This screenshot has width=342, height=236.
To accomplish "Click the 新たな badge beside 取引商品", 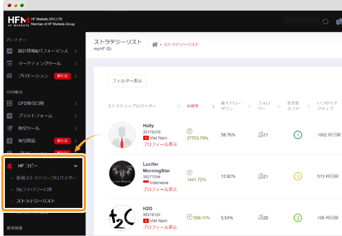I will [62, 141].
